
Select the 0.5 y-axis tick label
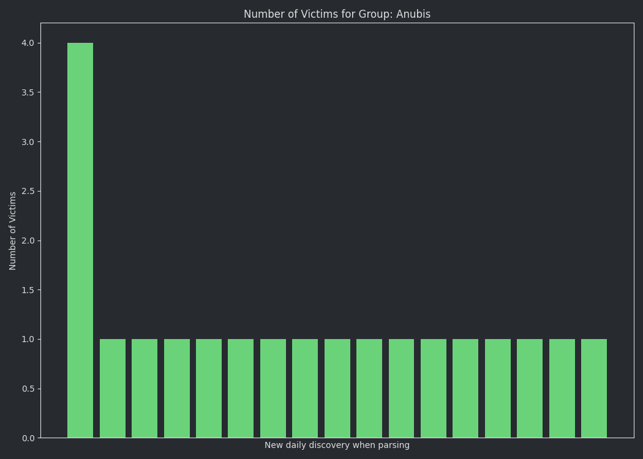coord(29,389)
